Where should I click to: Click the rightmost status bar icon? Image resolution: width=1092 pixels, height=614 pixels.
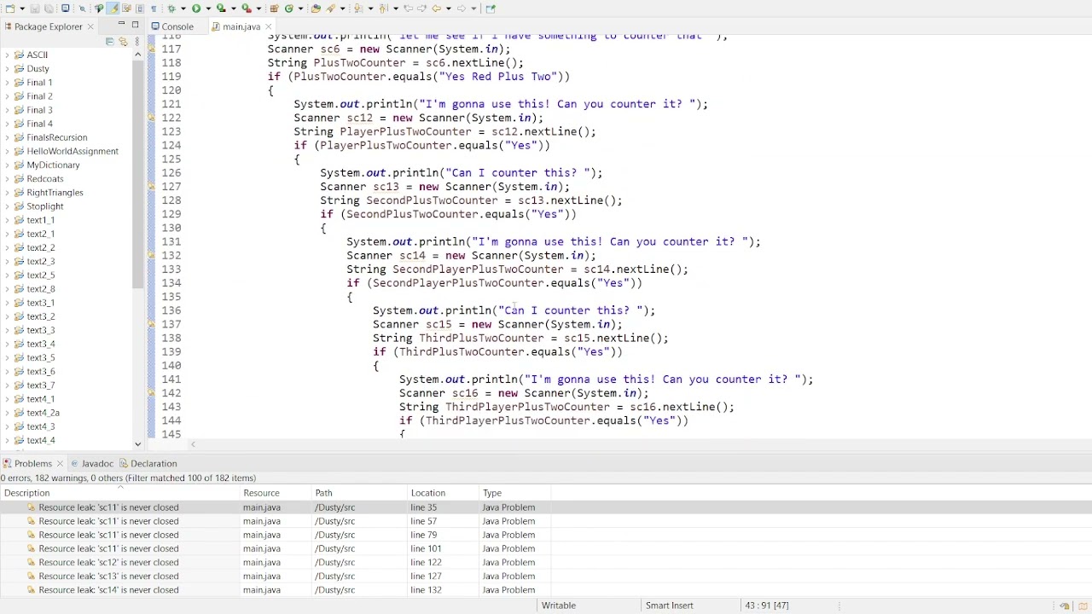[1081, 606]
